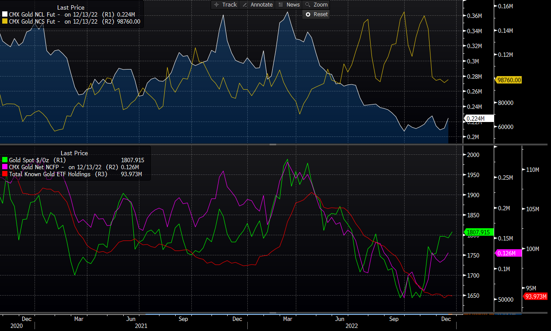Click the red Gold ETF Holdings swatch
Screen dimensions: 551x331
5,174
